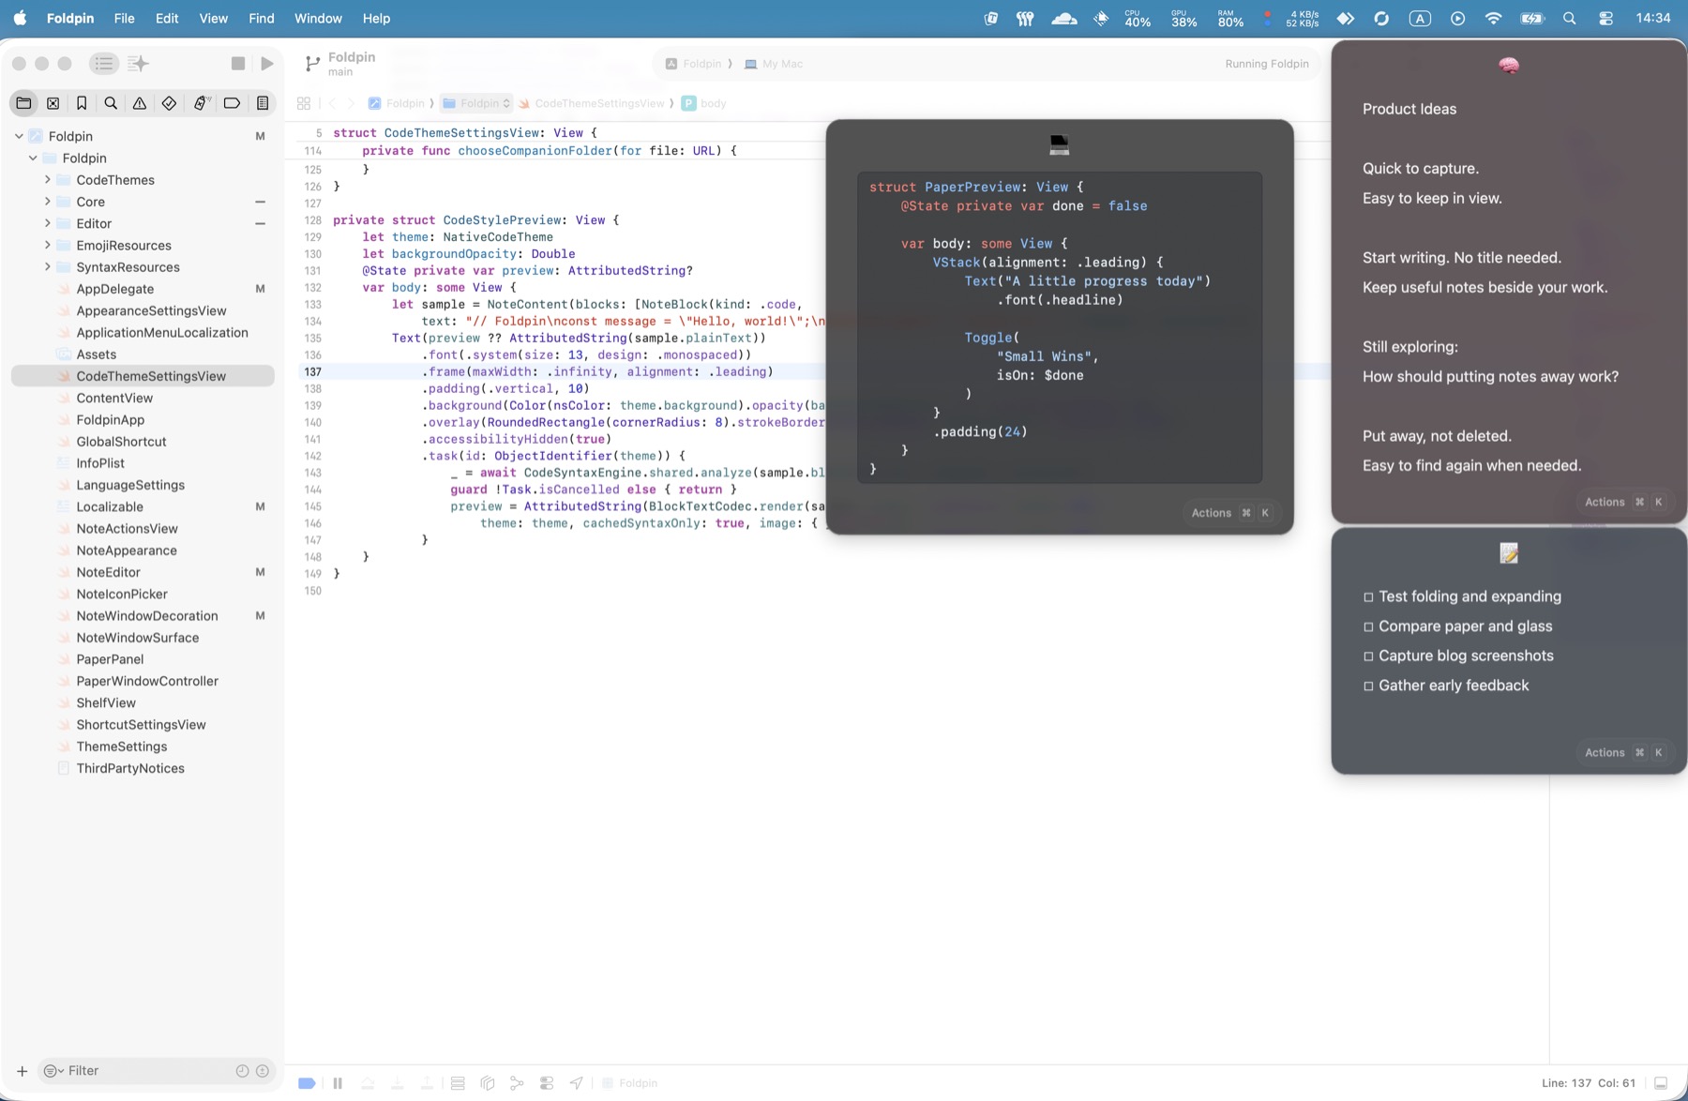
Task: Expand the Editor folder
Action: (48, 223)
